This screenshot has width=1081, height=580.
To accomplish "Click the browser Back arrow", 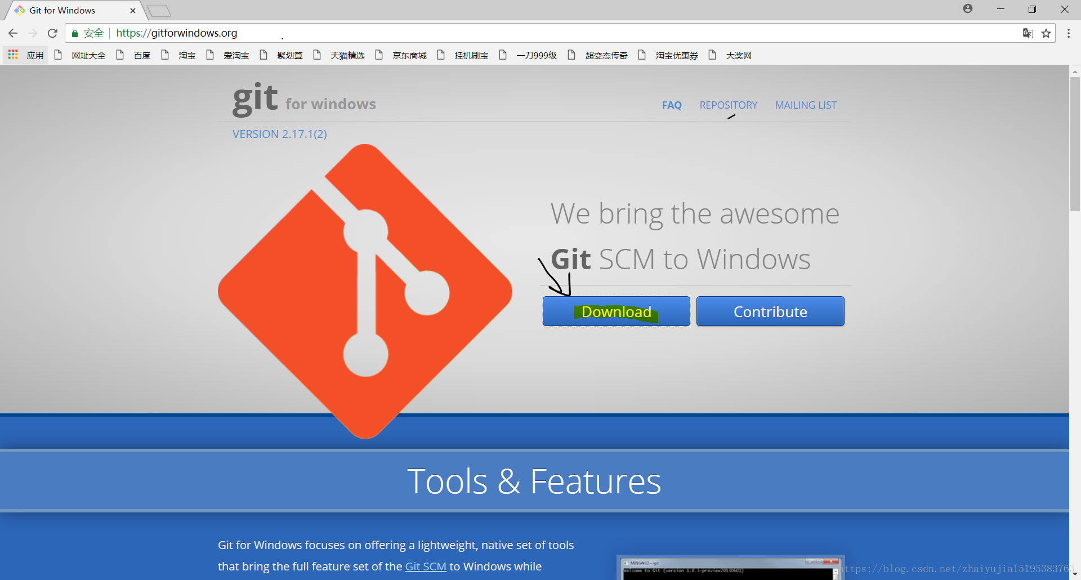I will click(x=13, y=33).
